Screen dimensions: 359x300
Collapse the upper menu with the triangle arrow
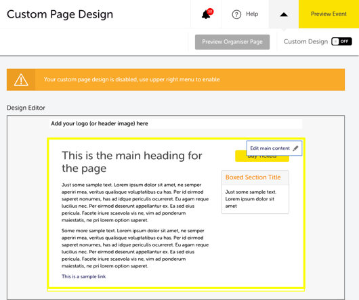[x=284, y=14]
